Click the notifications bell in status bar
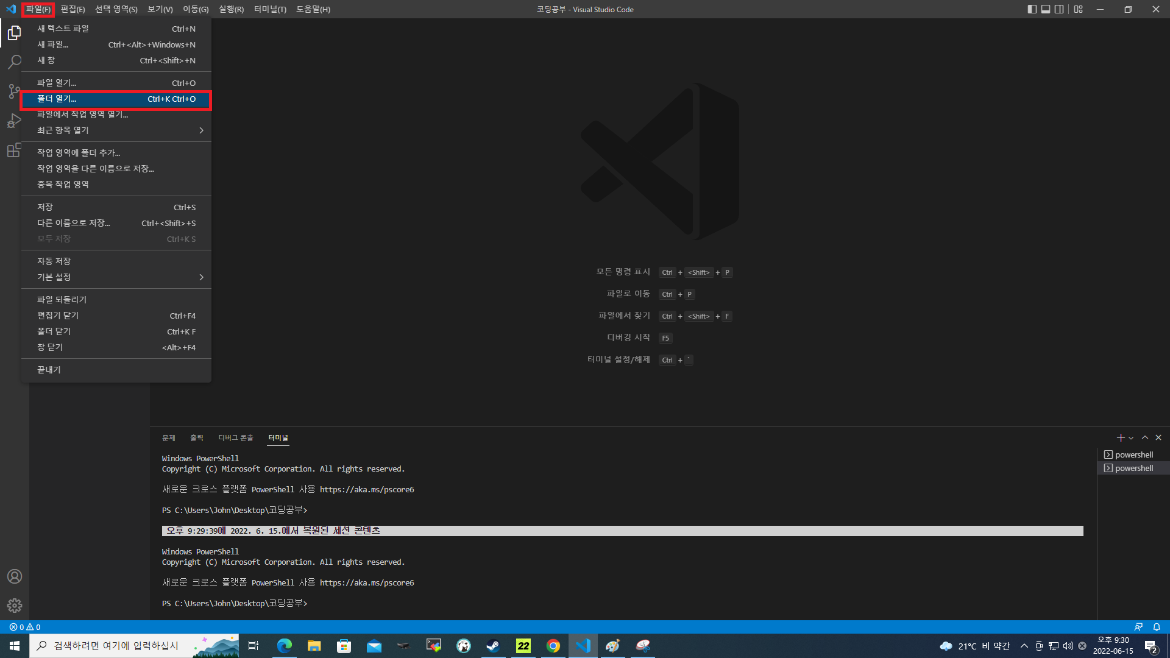Image resolution: width=1170 pixels, height=658 pixels. point(1157,627)
